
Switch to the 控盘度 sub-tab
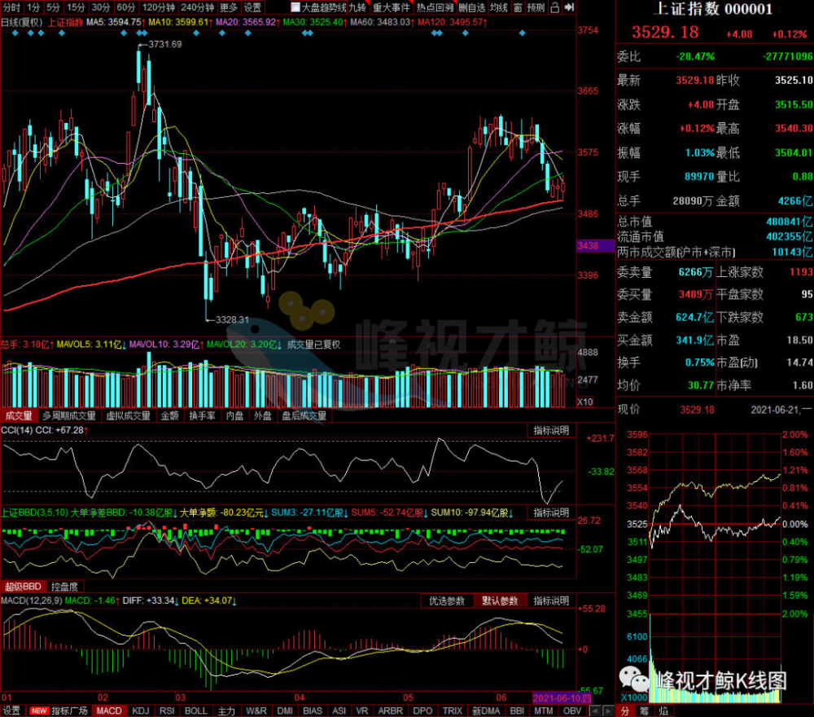coord(65,587)
